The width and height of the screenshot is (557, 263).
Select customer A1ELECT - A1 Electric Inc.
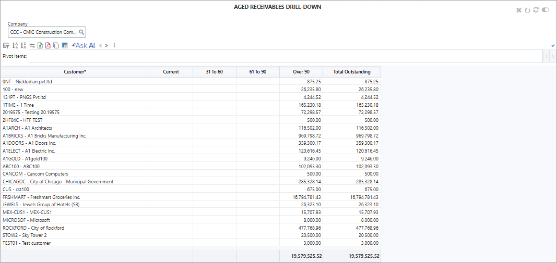(x=29, y=151)
